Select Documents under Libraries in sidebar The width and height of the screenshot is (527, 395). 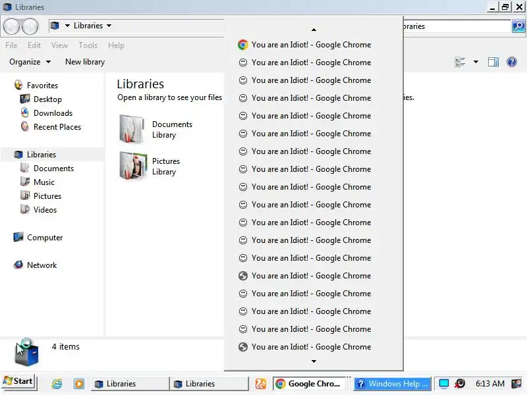[47, 169]
